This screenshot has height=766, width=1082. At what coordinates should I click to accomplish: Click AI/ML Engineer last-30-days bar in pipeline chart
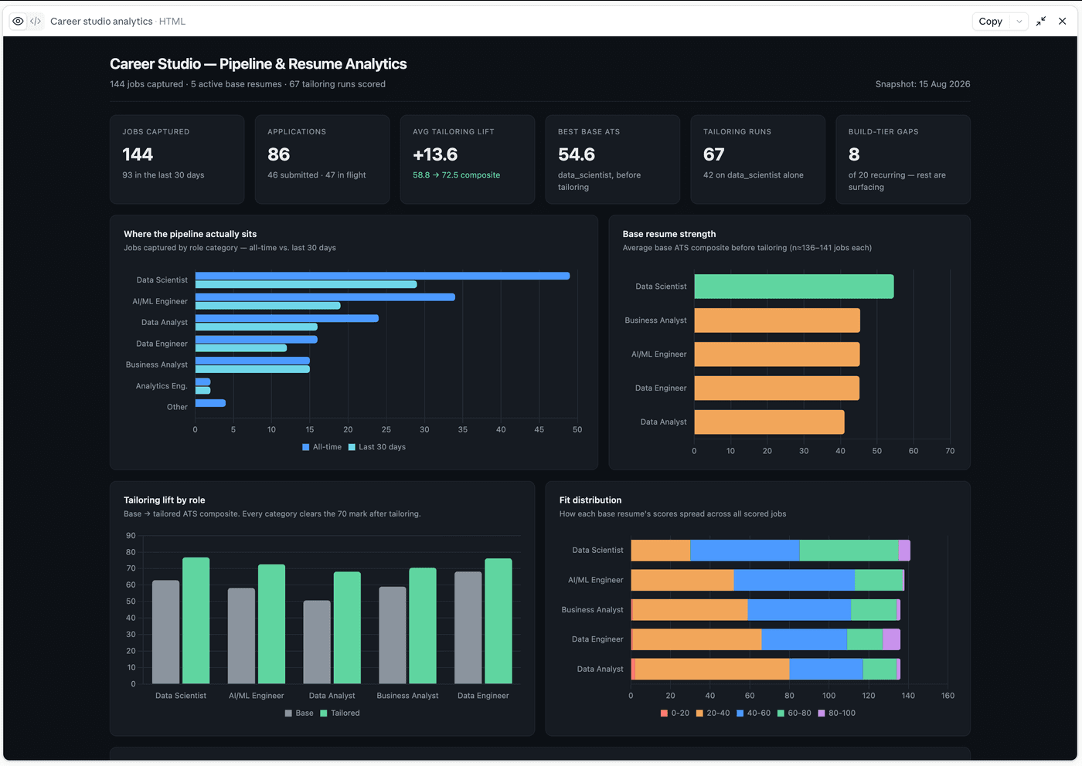[x=268, y=306]
